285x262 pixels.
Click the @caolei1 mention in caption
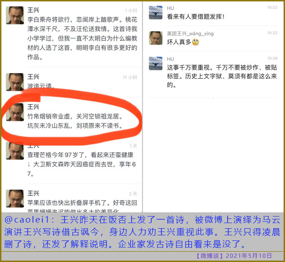point(27,220)
